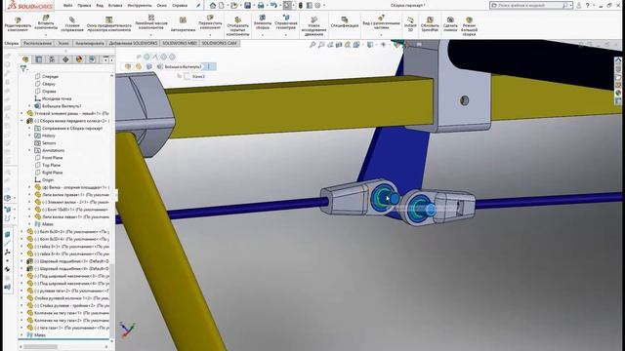Open the PropertyManager panel tab
The image size is (625, 351).
pyautogui.click(x=39, y=59)
